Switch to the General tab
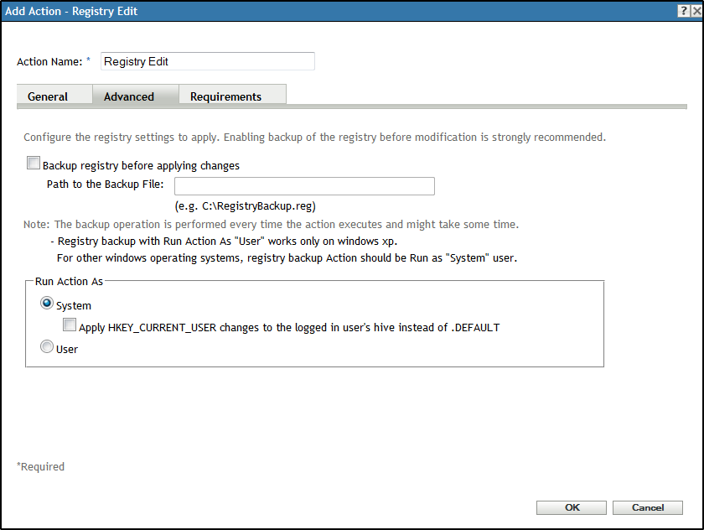This screenshot has height=530, width=704. click(x=48, y=96)
